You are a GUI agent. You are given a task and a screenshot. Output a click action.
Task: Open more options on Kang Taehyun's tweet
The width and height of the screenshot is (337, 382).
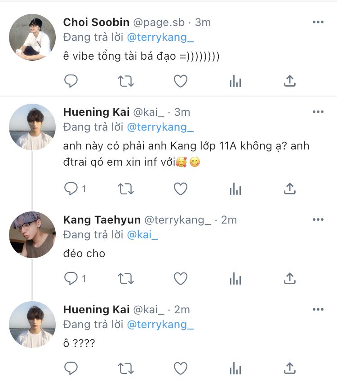[318, 220]
